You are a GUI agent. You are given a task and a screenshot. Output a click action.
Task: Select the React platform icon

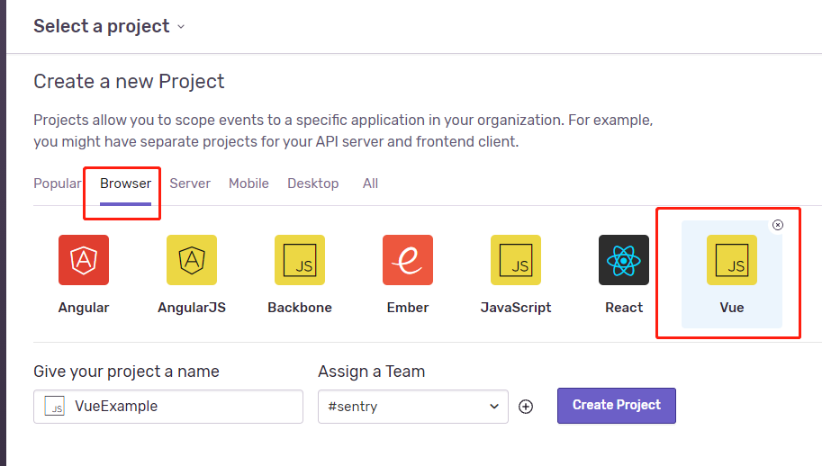pyautogui.click(x=624, y=260)
